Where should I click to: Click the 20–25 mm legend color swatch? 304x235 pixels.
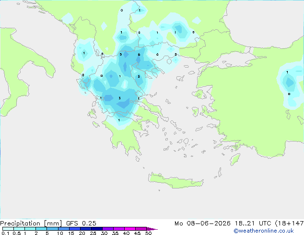click(86, 229)
